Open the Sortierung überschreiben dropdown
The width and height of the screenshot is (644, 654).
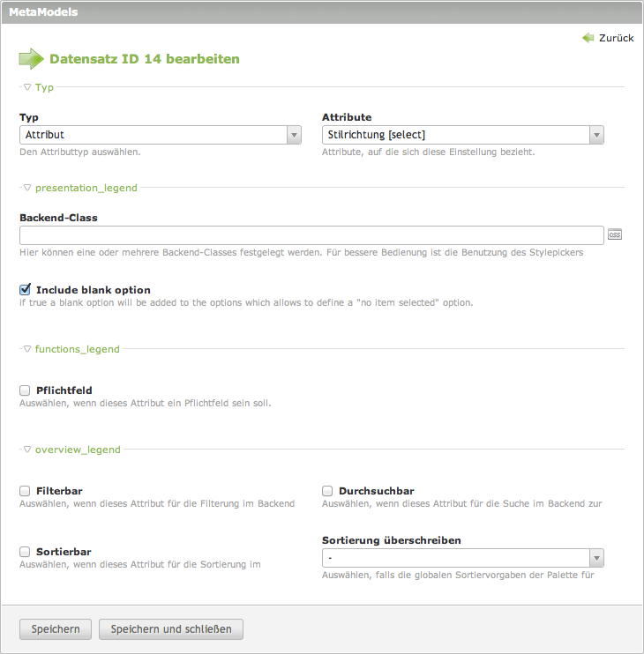click(x=463, y=558)
